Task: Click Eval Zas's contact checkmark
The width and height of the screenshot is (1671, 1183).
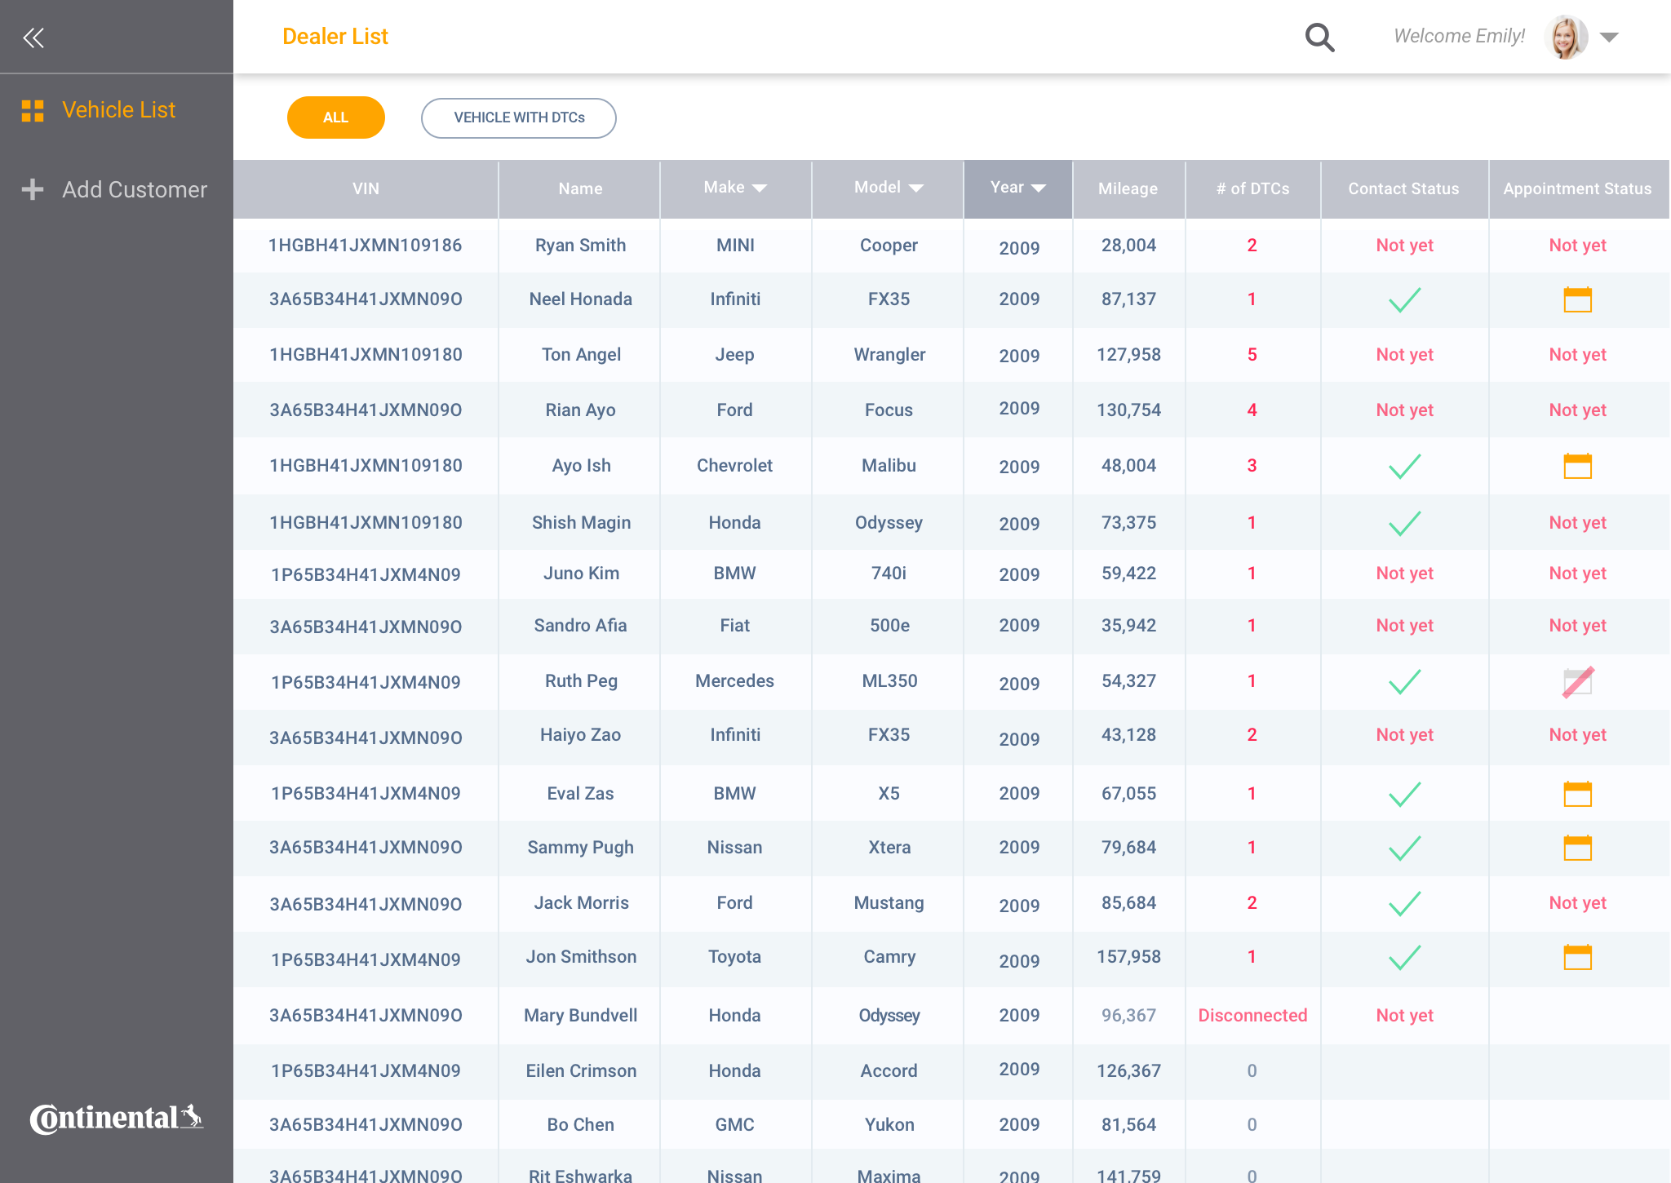Action: point(1404,794)
